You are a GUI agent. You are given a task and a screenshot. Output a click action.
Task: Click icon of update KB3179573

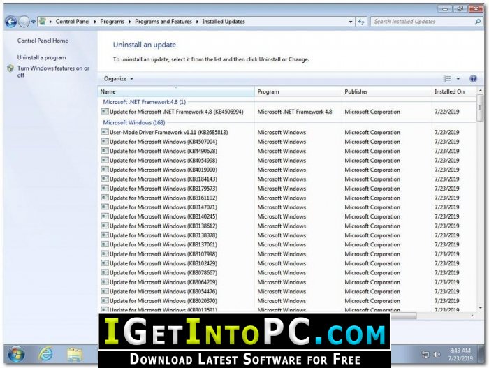click(105, 188)
